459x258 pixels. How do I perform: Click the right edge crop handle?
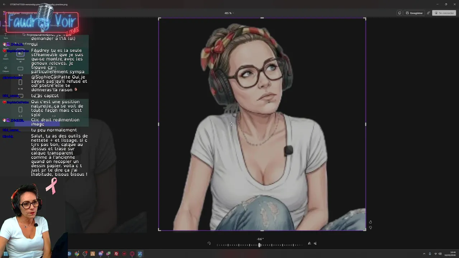point(365,124)
